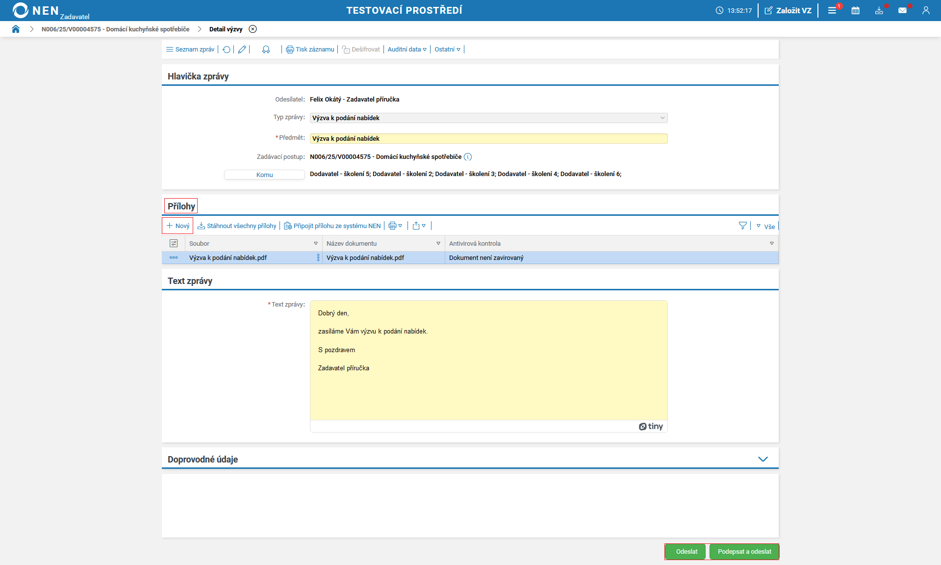This screenshot has height=565, width=941.
Task: Close the Detail výzvy breadcrumb tab
Action: pyautogui.click(x=253, y=29)
